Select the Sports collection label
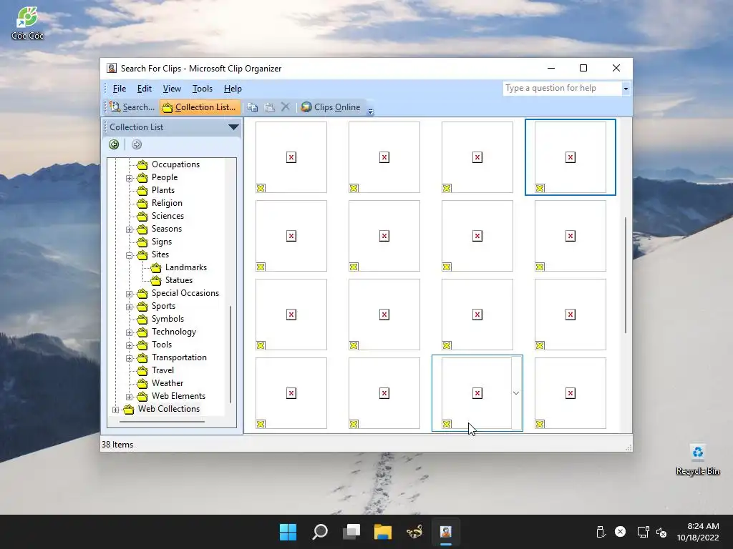The height and width of the screenshot is (549, 733). click(163, 306)
